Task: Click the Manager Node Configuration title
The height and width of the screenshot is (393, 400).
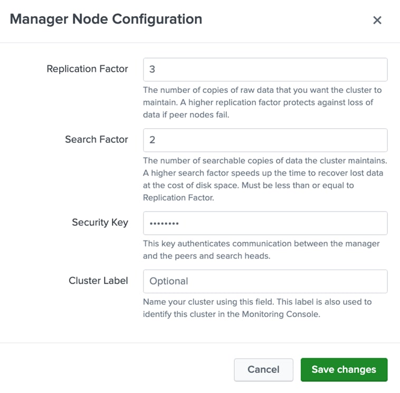Action: [x=106, y=19]
